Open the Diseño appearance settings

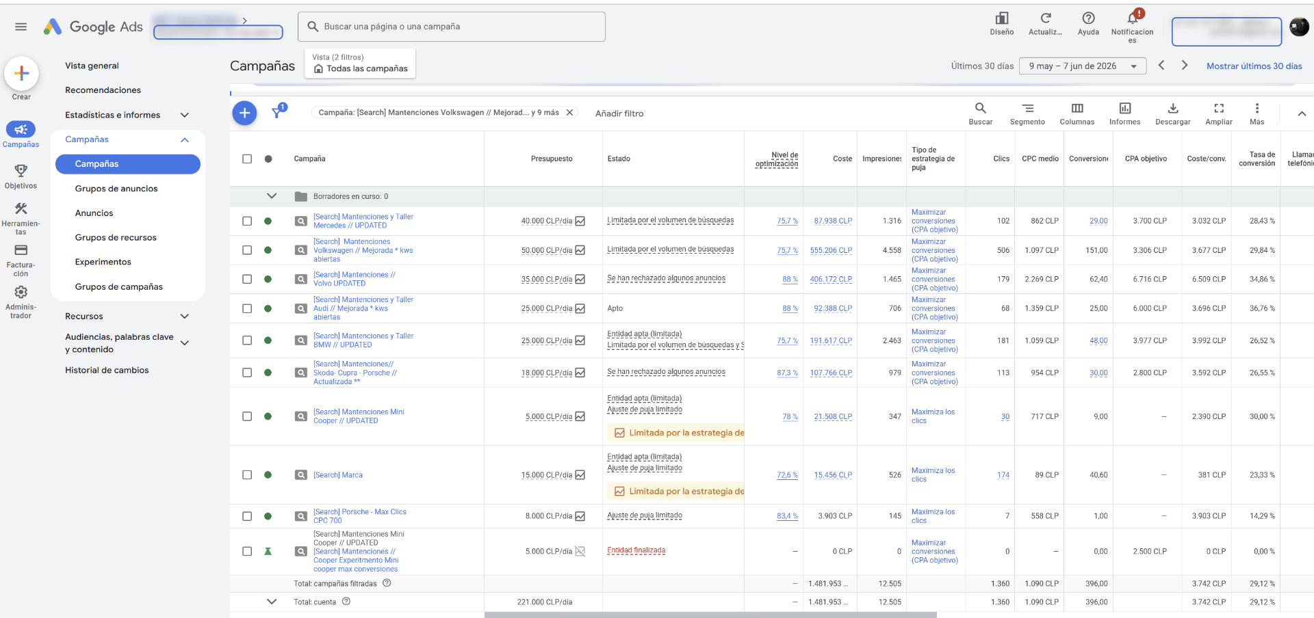(1001, 23)
